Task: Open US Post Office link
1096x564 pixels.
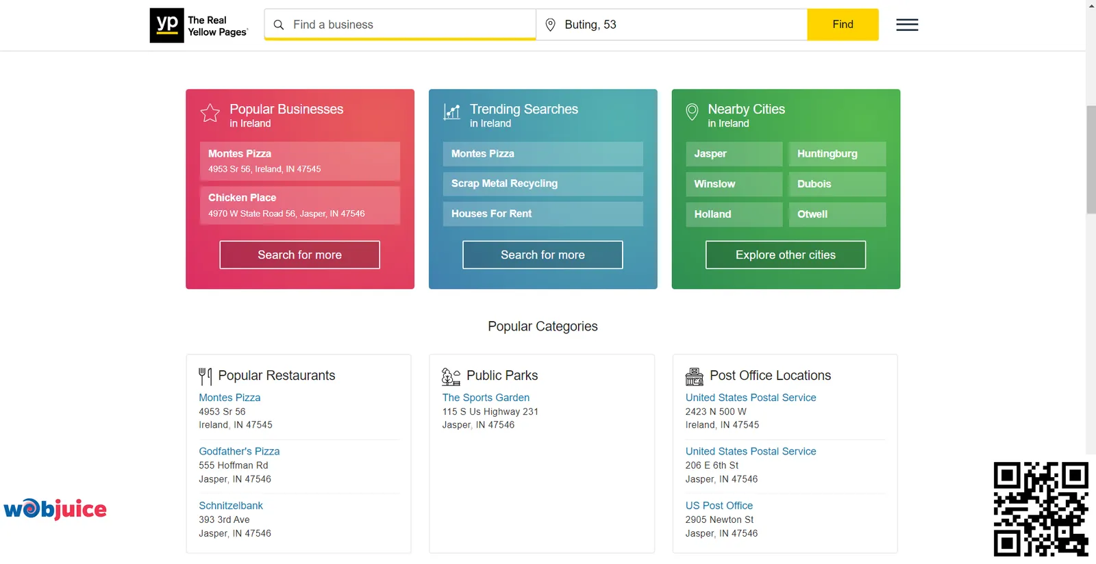Action: (x=719, y=506)
